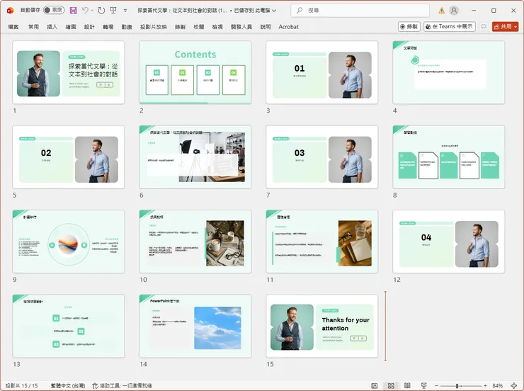Click the fit slide to window icon

514,385
